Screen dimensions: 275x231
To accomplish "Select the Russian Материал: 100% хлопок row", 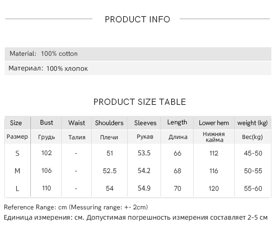I will click(48, 69).
